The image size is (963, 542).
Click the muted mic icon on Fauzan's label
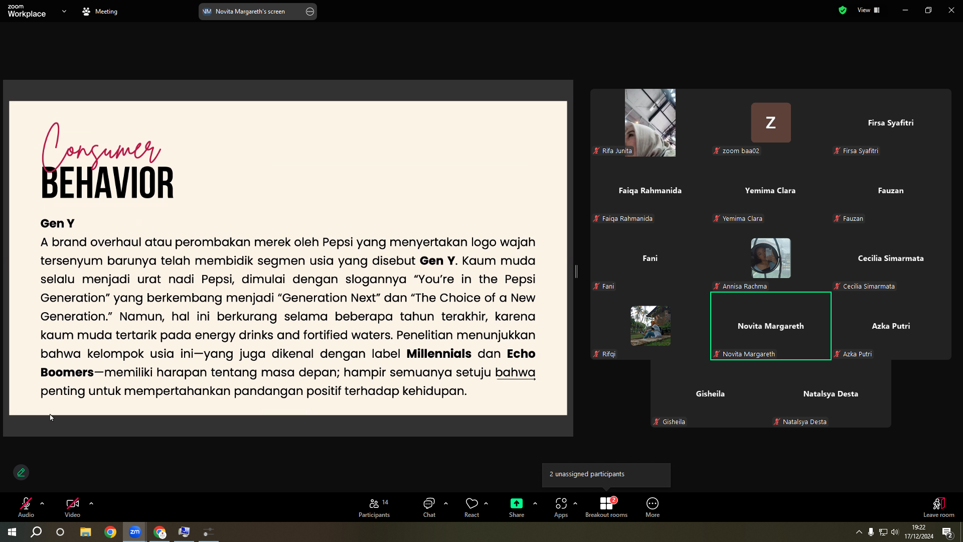(x=837, y=218)
